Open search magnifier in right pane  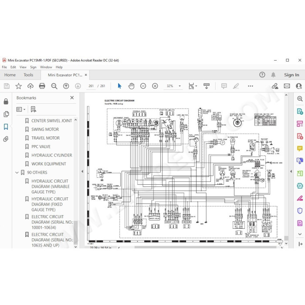coord(300,98)
